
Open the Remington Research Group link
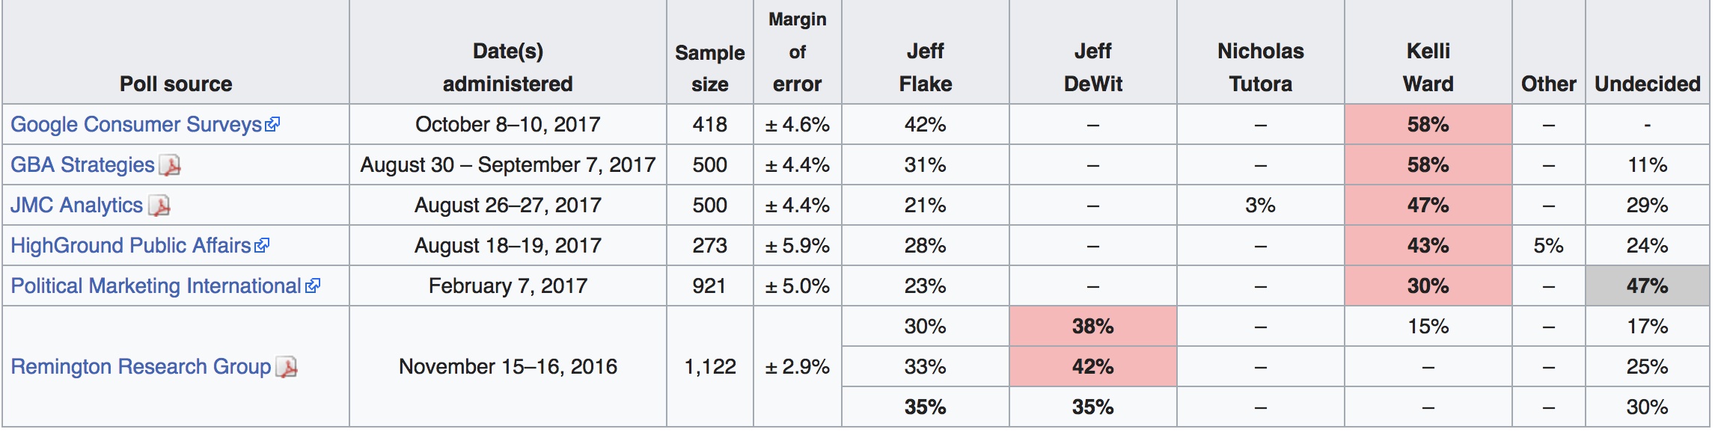[141, 366]
